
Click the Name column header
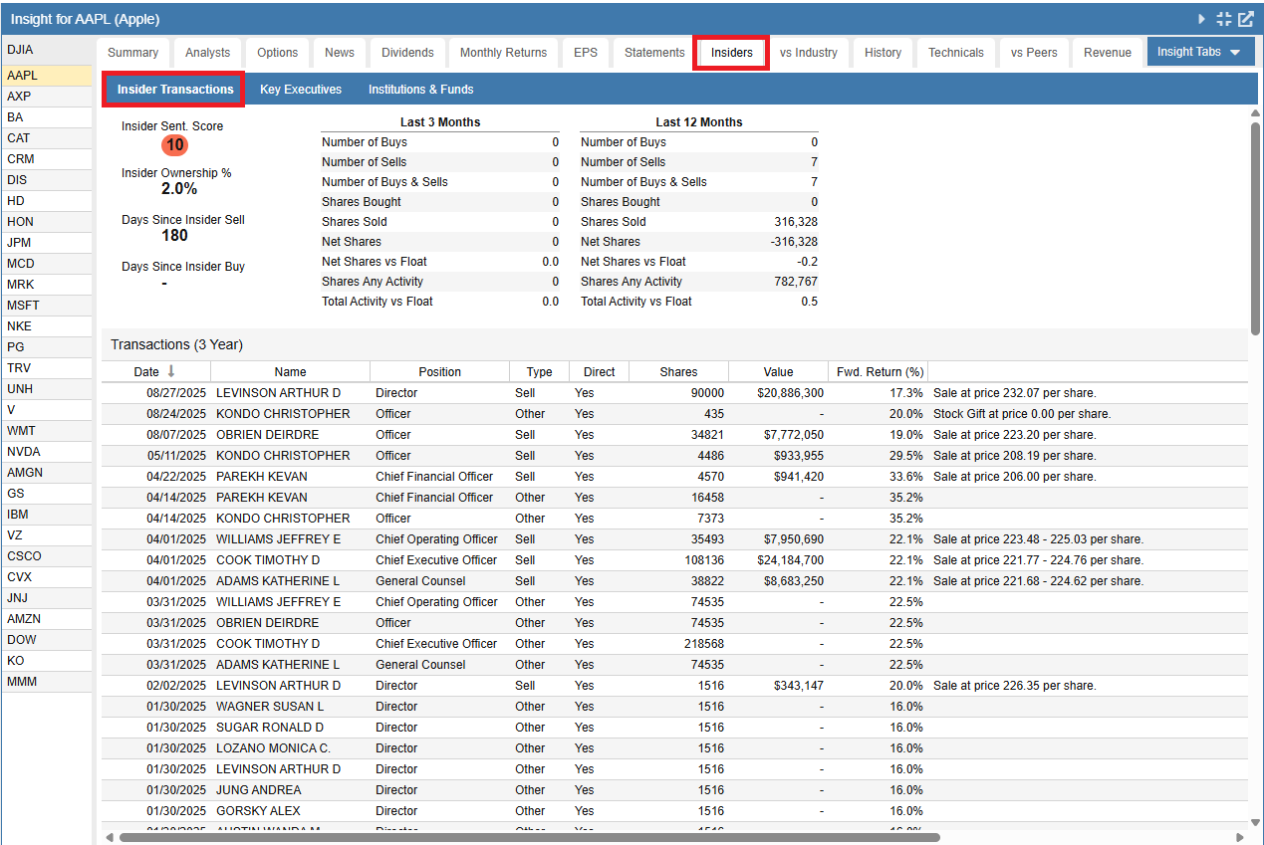[290, 372]
